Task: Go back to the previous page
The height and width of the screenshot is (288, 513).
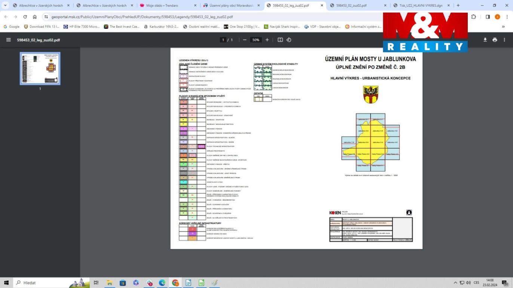Action: pos(6,17)
